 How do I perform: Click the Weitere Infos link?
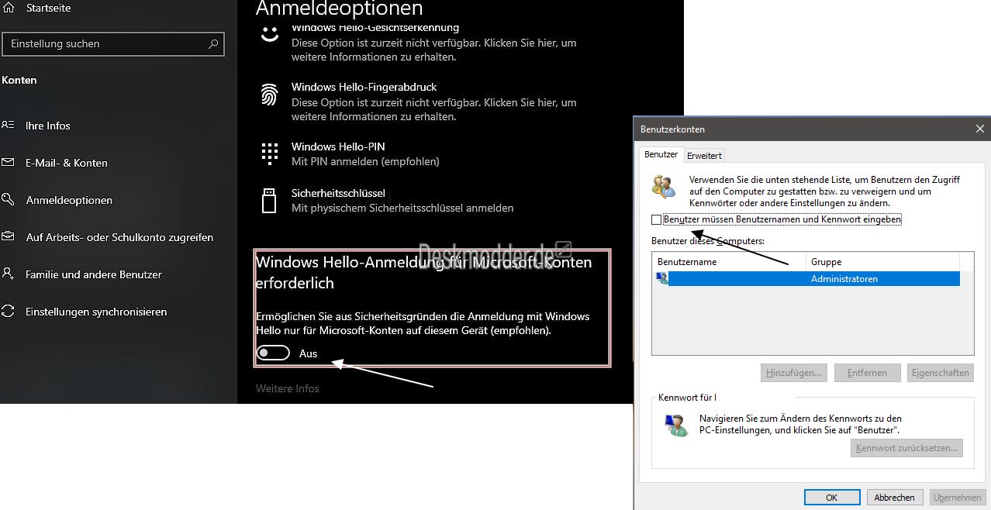coord(287,388)
